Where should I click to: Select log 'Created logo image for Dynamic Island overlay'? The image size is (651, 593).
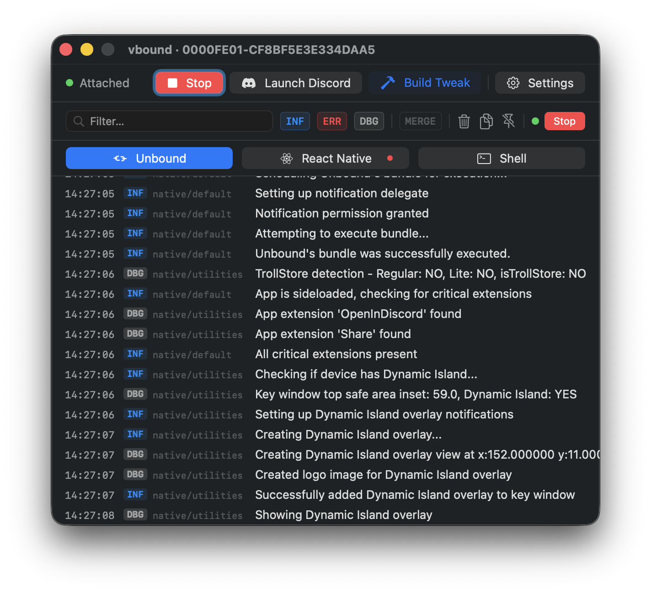[x=325, y=475]
